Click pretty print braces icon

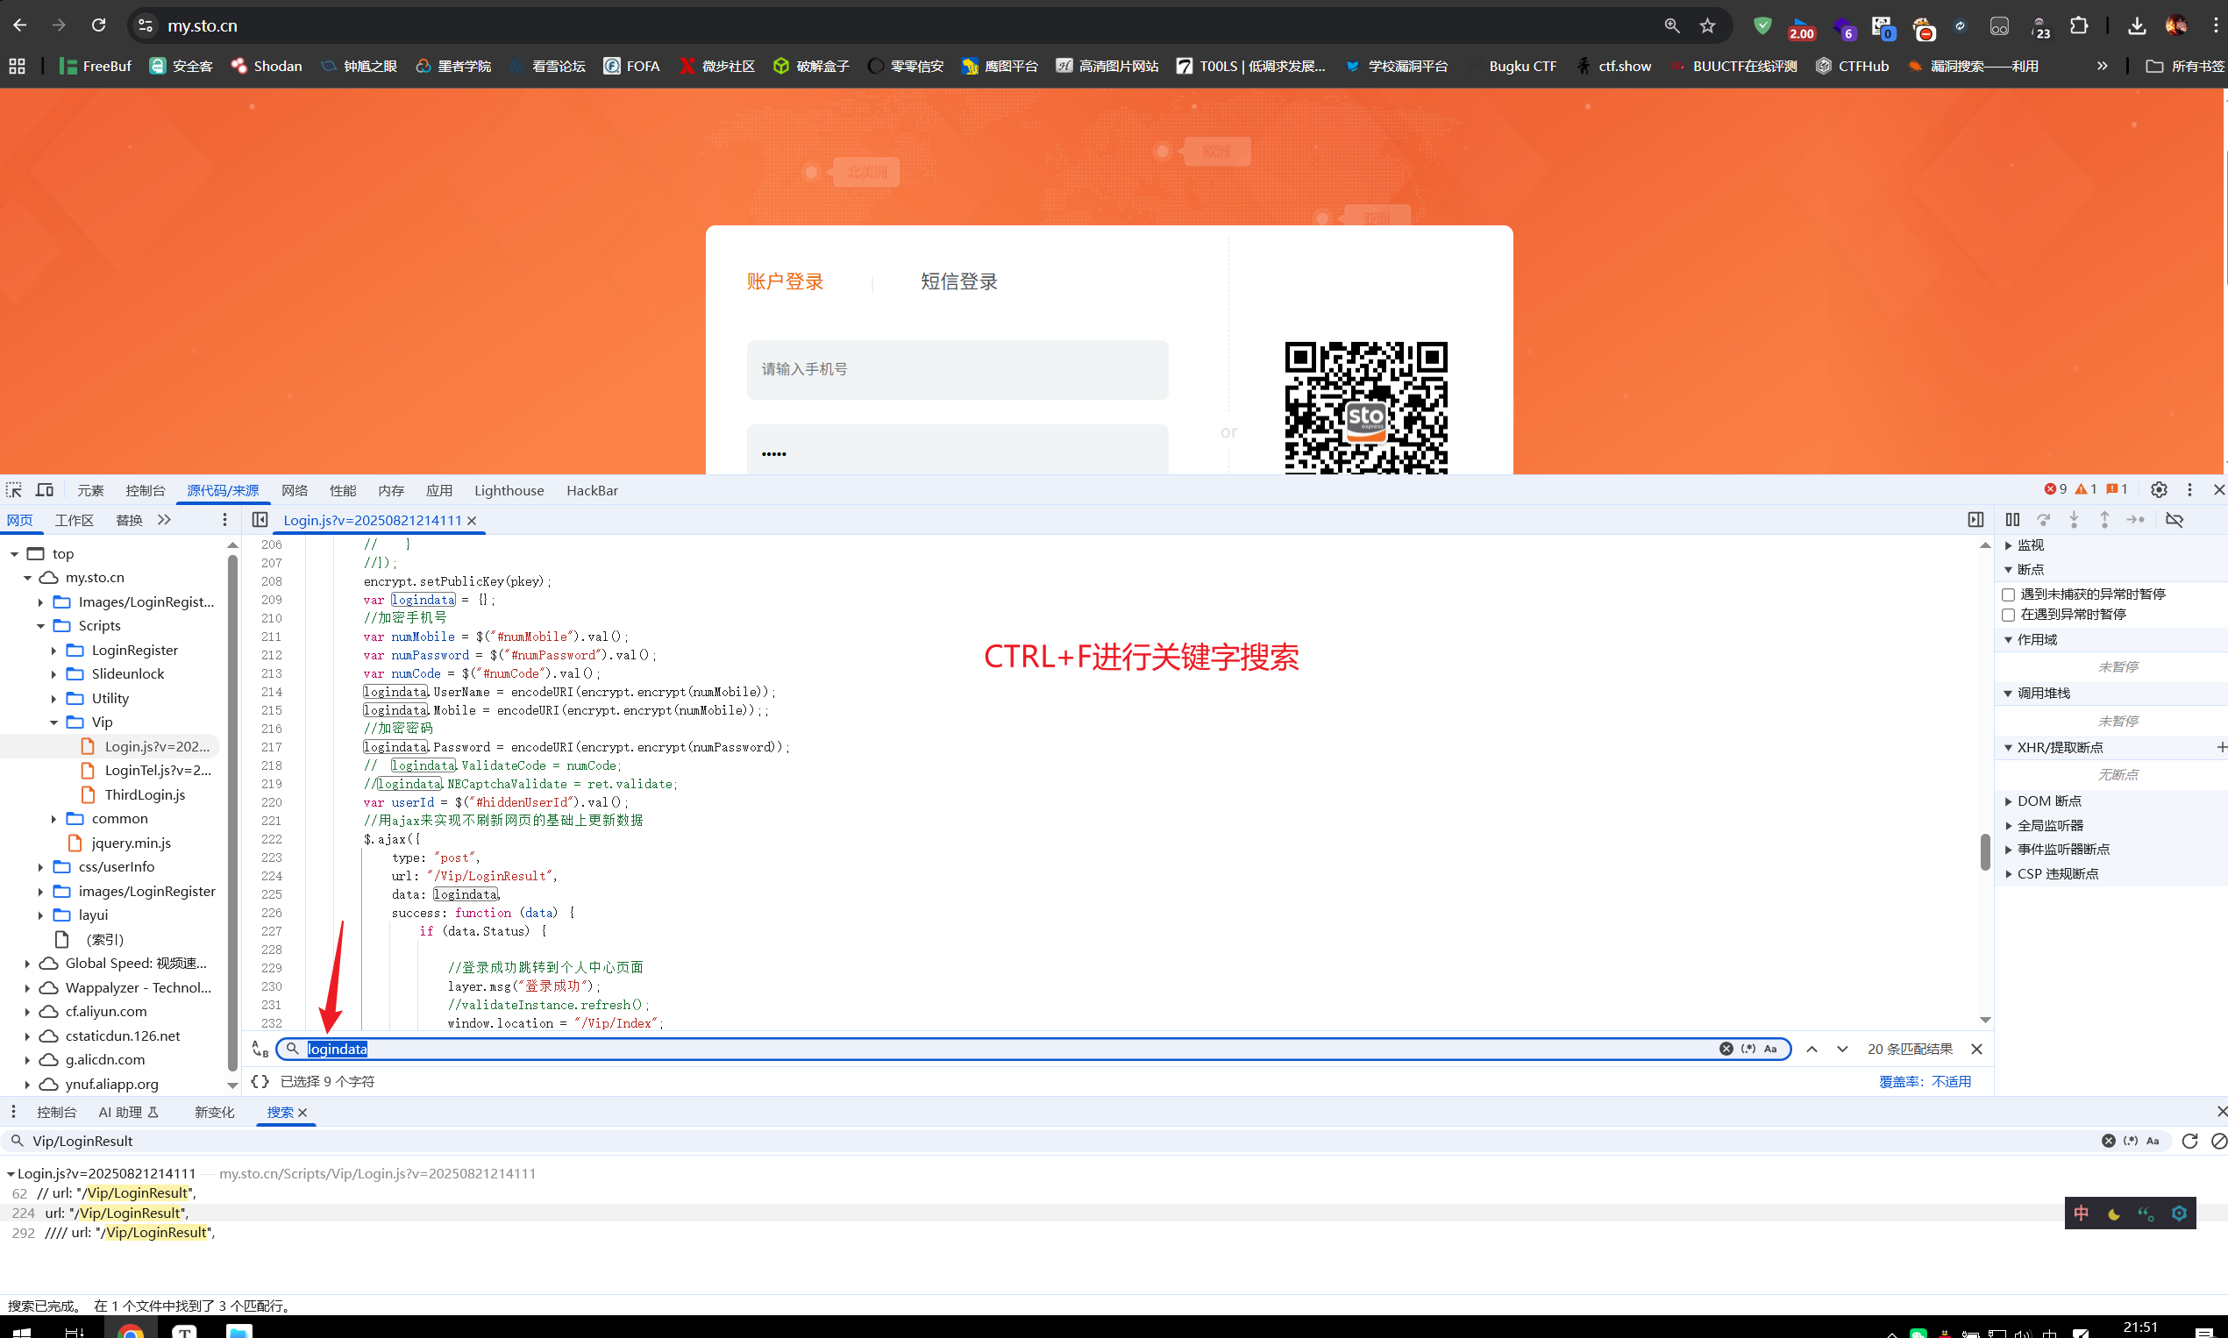click(260, 1081)
